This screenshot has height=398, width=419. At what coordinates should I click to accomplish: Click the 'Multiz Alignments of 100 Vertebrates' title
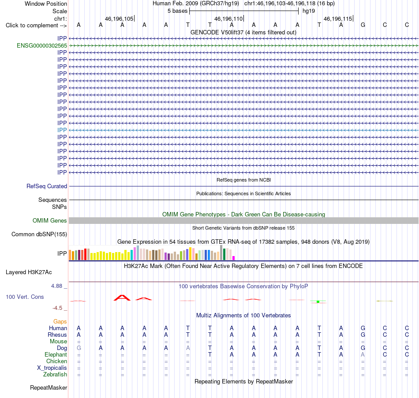243,315
